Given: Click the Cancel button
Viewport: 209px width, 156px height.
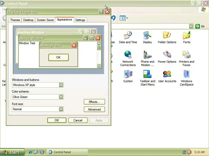Looking at the screenshot, I should (78, 120).
